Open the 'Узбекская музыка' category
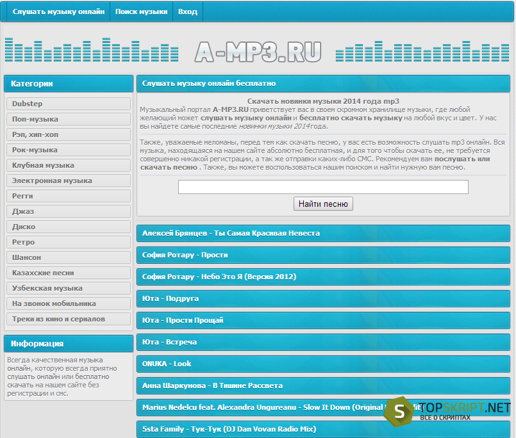The image size is (516, 438). 69,288
